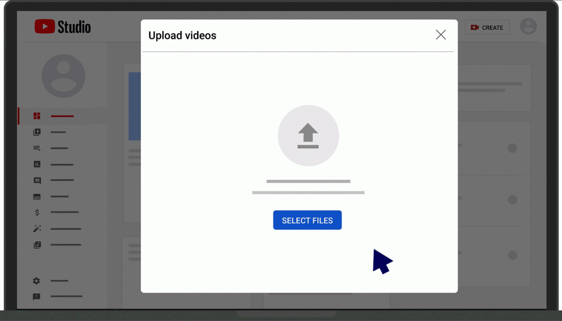Open channel Analytics via the bar chart icon

(x=36, y=164)
